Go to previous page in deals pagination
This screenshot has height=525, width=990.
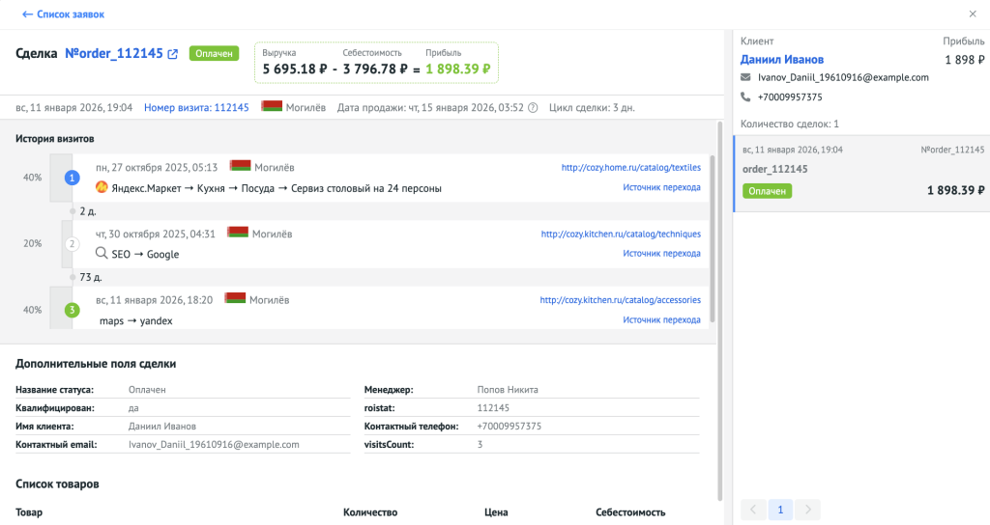[754, 509]
